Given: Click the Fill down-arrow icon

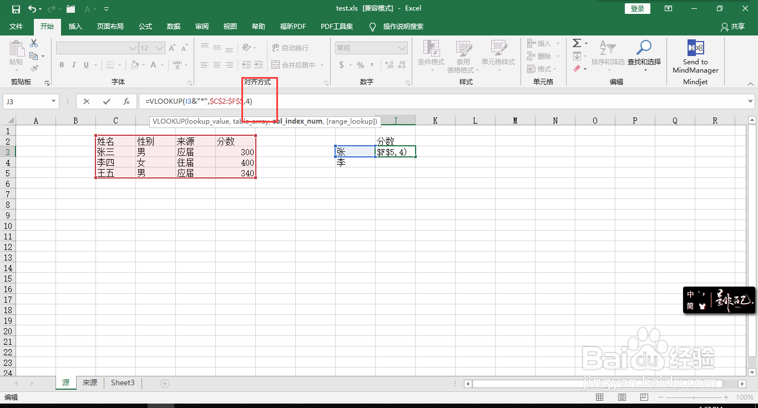Looking at the screenshot, I should click(577, 56).
